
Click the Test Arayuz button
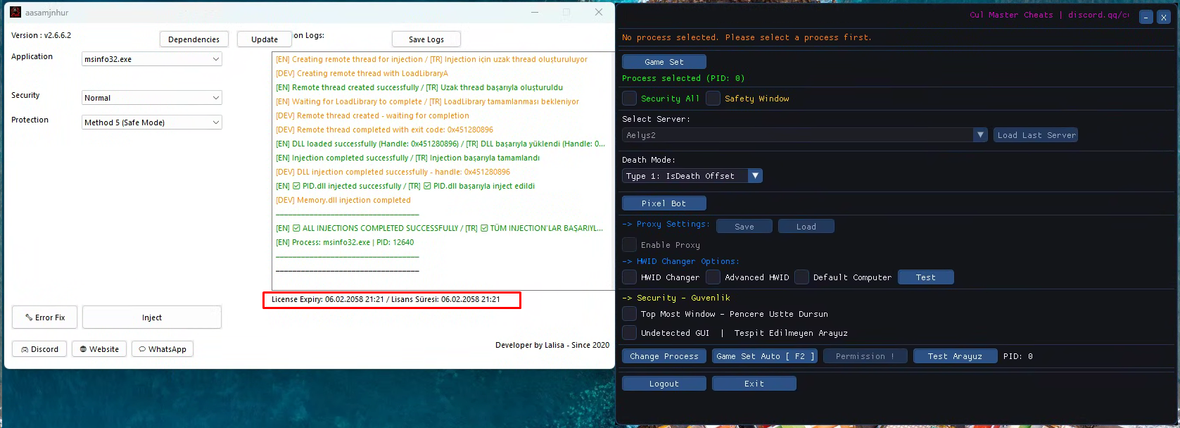956,356
